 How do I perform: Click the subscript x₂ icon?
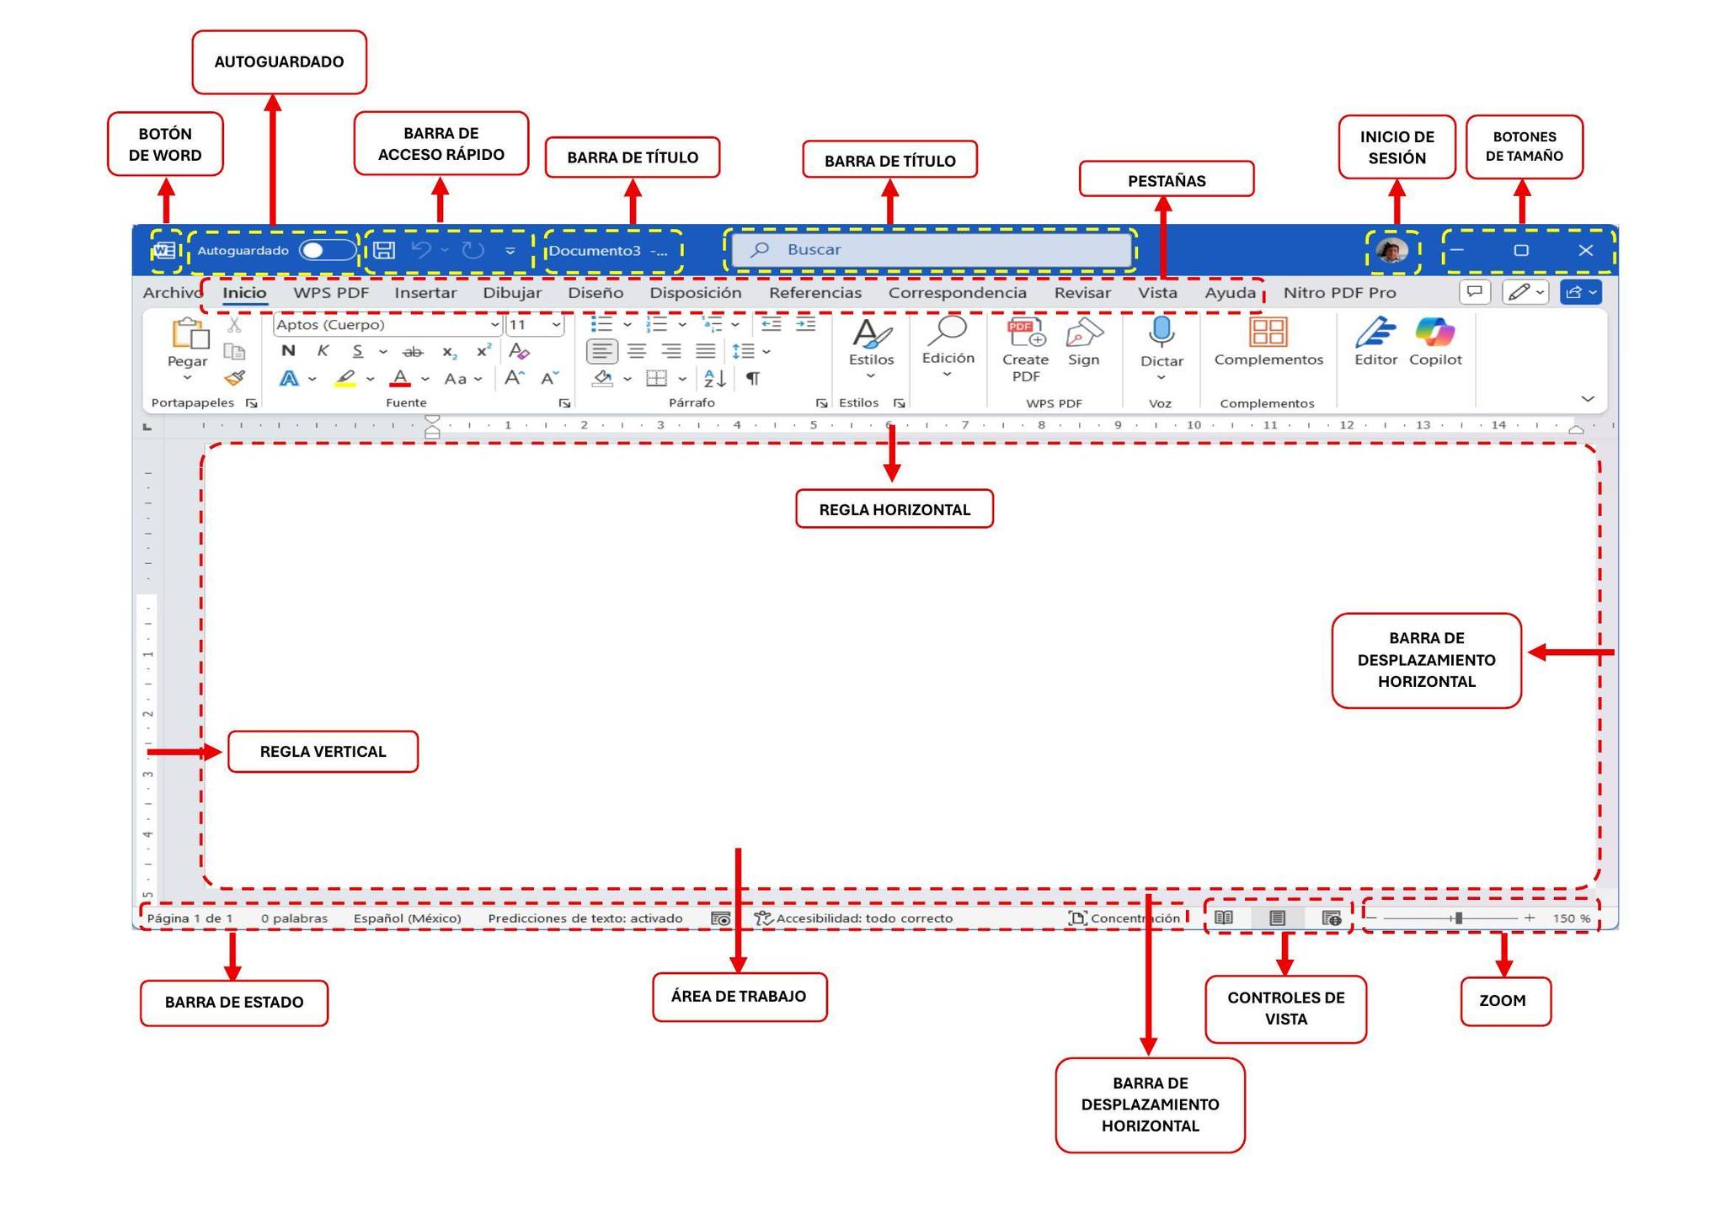pyautogui.click(x=450, y=352)
